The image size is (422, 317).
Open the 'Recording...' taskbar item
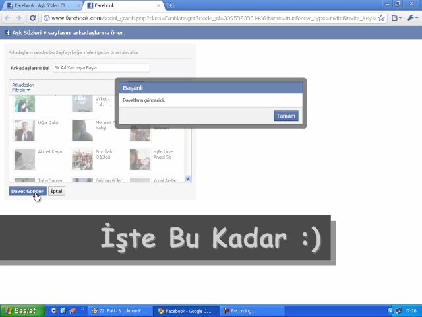(252, 311)
